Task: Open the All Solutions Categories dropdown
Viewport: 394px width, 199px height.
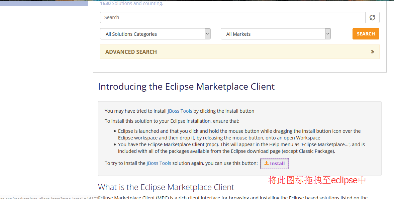Action: [x=155, y=34]
